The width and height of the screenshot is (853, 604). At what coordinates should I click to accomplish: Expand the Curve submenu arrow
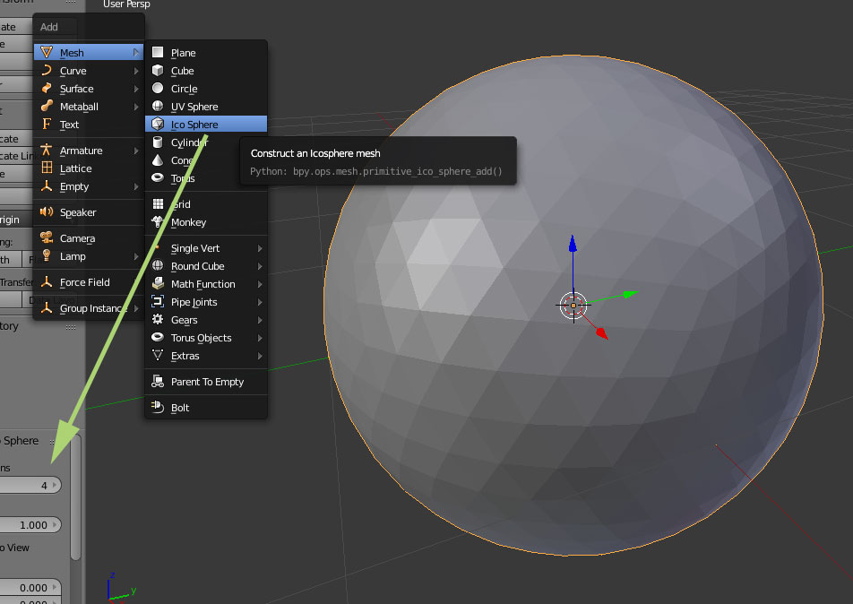(135, 71)
